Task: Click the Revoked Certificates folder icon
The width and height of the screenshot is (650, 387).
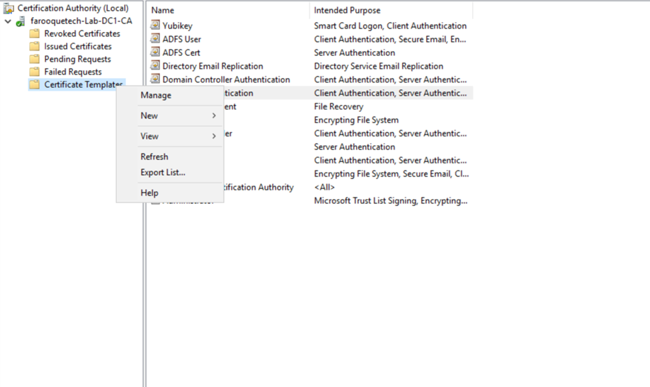Action: coord(35,33)
